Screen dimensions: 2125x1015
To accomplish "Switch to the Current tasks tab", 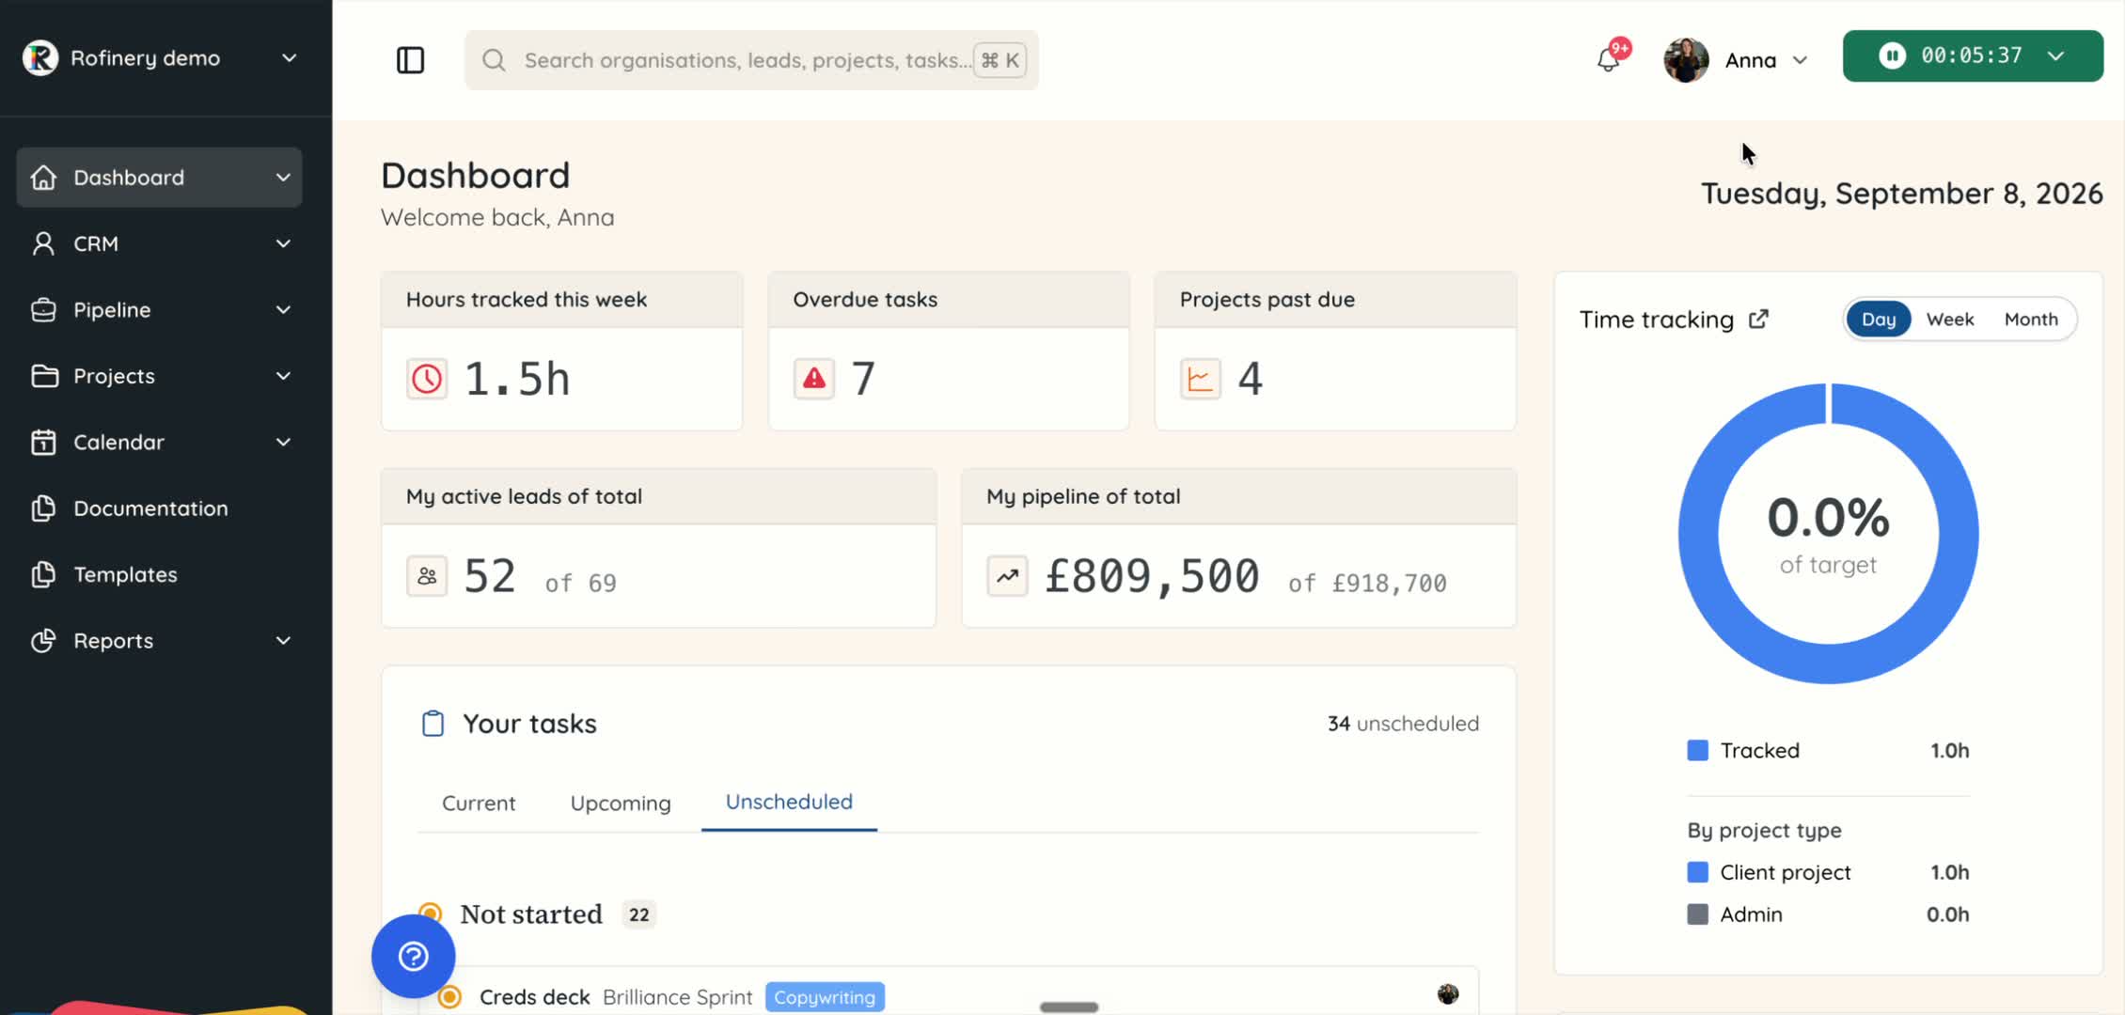I will [x=479, y=804].
